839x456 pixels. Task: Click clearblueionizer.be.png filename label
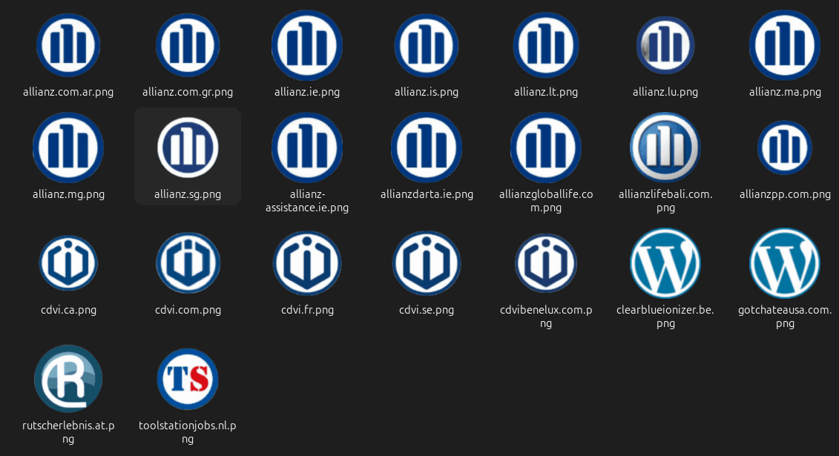tap(665, 317)
